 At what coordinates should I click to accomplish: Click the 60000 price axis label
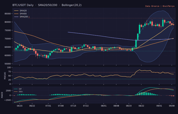point(8,55)
